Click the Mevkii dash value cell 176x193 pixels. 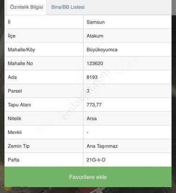(x=127, y=132)
